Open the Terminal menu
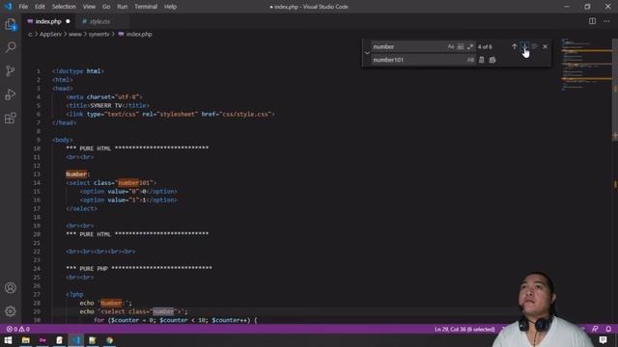Viewport: 618px width, 347px height. point(146,7)
